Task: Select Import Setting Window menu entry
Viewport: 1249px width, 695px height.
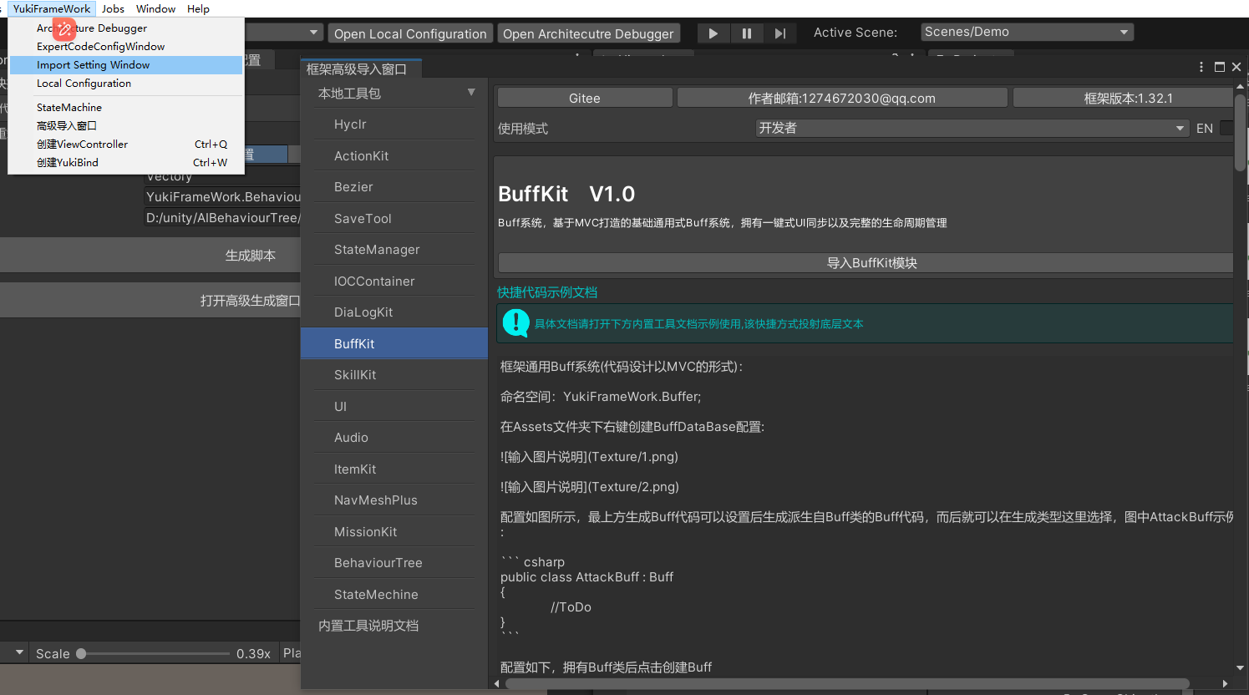Action: click(x=125, y=64)
